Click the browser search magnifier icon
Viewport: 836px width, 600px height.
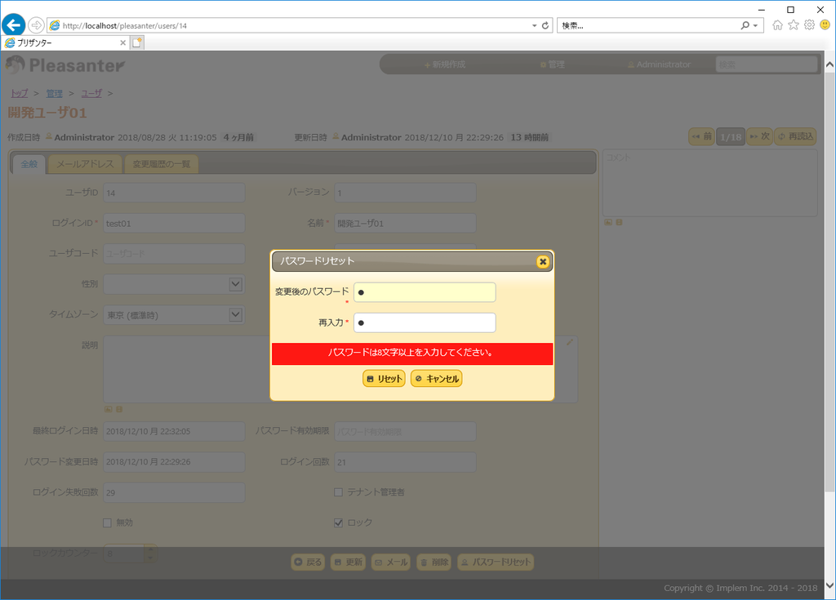[x=745, y=25]
